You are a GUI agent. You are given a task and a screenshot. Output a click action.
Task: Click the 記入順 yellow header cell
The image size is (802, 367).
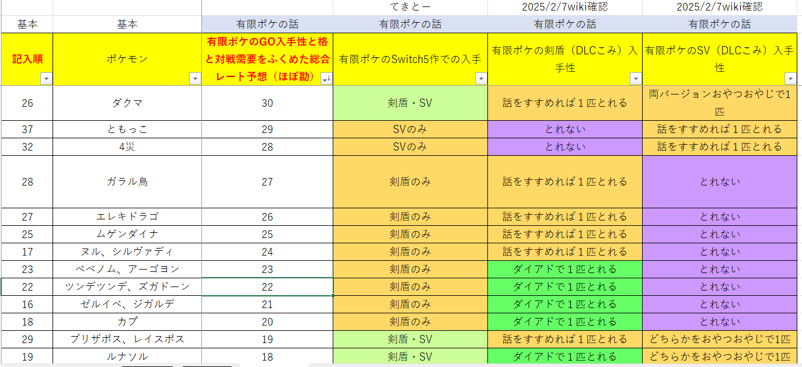click(x=27, y=60)
